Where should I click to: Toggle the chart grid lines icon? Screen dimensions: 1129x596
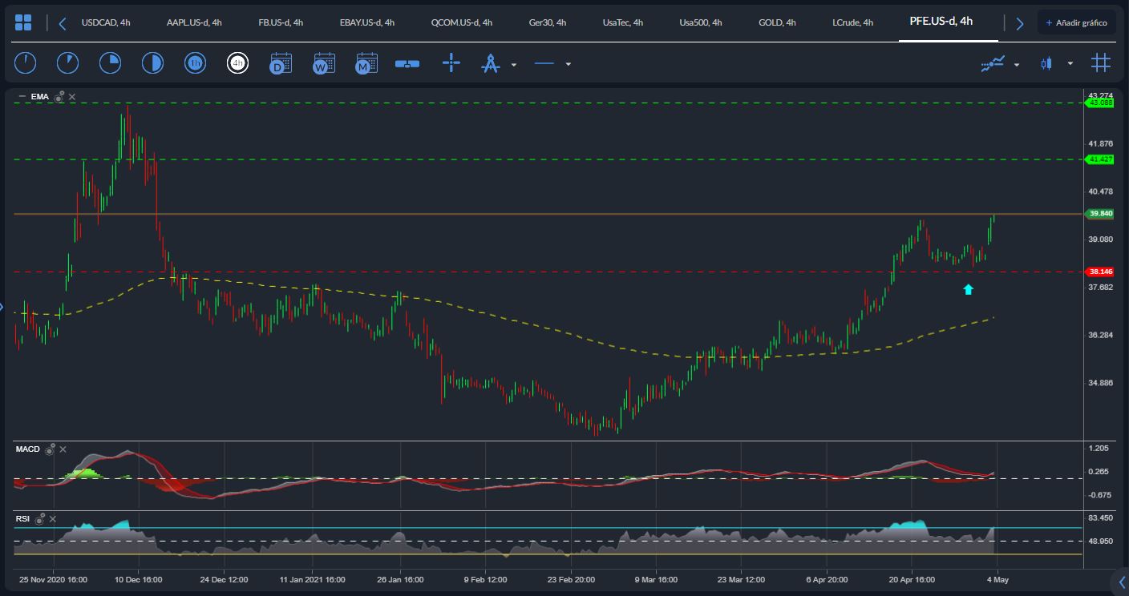click(1100, 63)
